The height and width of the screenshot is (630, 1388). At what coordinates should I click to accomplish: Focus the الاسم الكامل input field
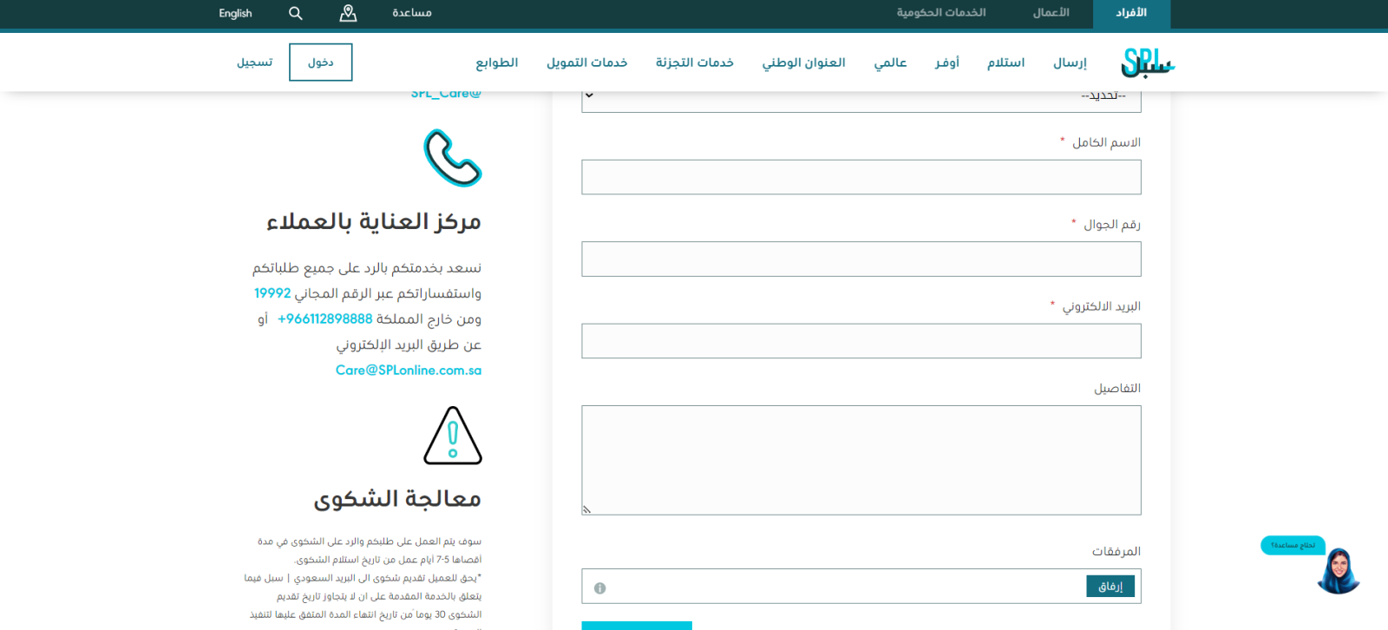(861, 177)
